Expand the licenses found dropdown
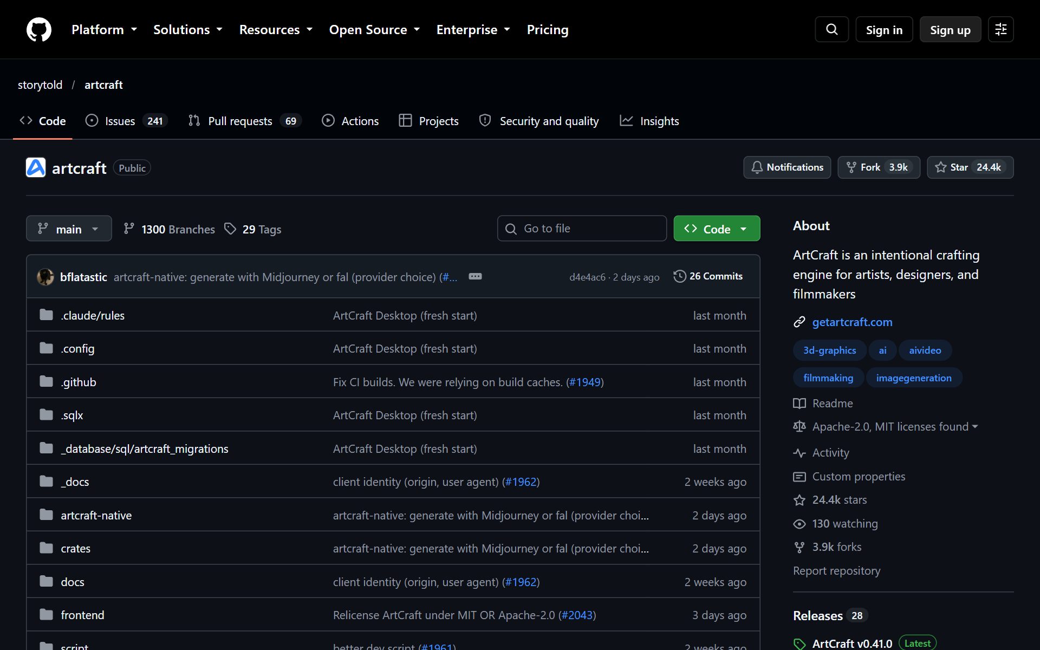1040x650 pixels. point(895,427)
